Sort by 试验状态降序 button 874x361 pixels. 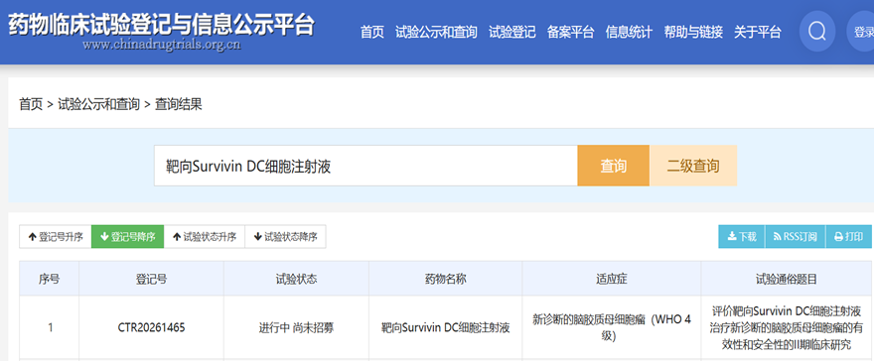pos(285,236)
